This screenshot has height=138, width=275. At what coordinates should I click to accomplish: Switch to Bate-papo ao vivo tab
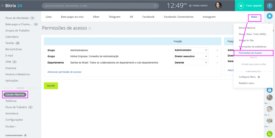[72, 17]
